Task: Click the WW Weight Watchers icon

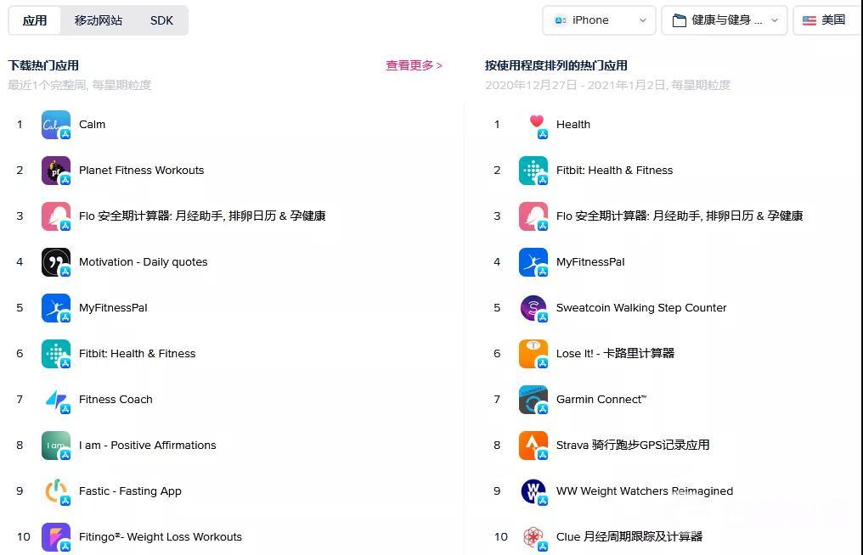Action: click(533, 491)
